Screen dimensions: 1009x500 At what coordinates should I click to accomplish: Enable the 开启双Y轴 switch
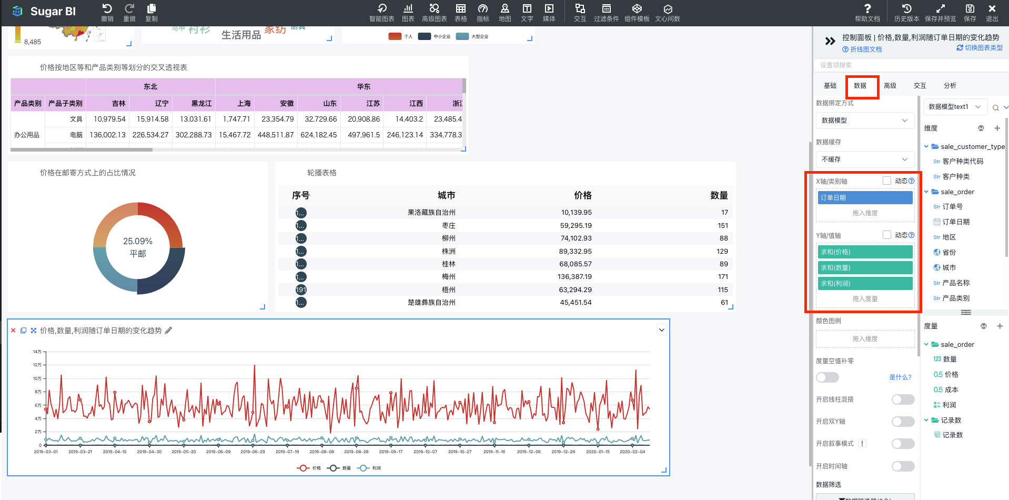[903, 422]
